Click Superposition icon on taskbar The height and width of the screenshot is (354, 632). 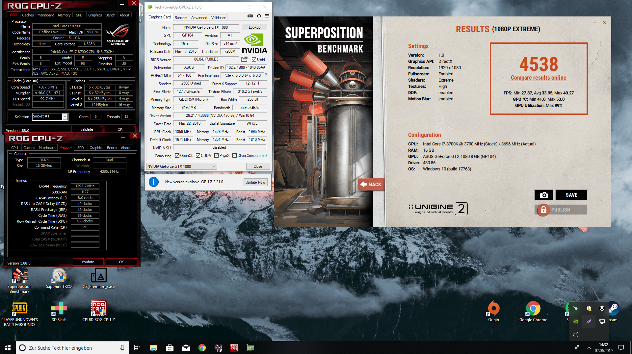pos(218,348)
